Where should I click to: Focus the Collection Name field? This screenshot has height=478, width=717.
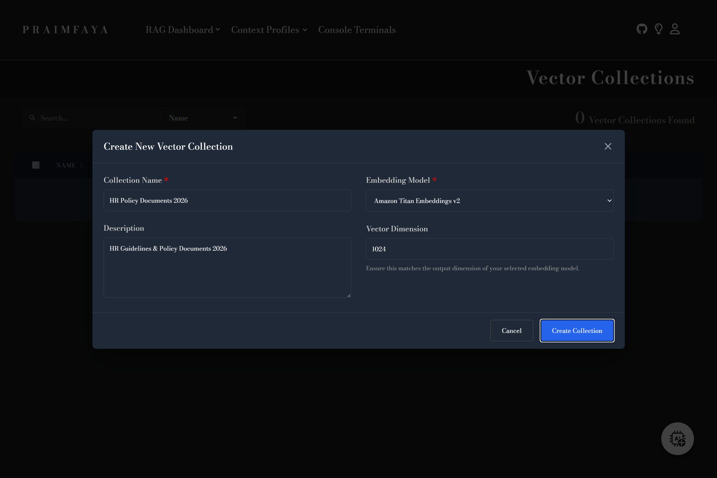[x=227, y=200]
